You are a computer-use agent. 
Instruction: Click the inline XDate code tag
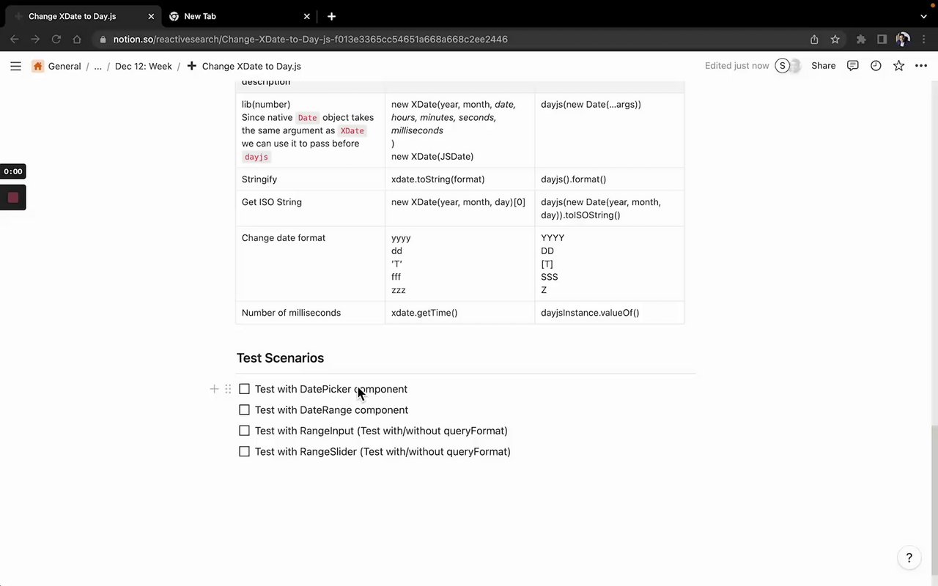pos(352,131)
